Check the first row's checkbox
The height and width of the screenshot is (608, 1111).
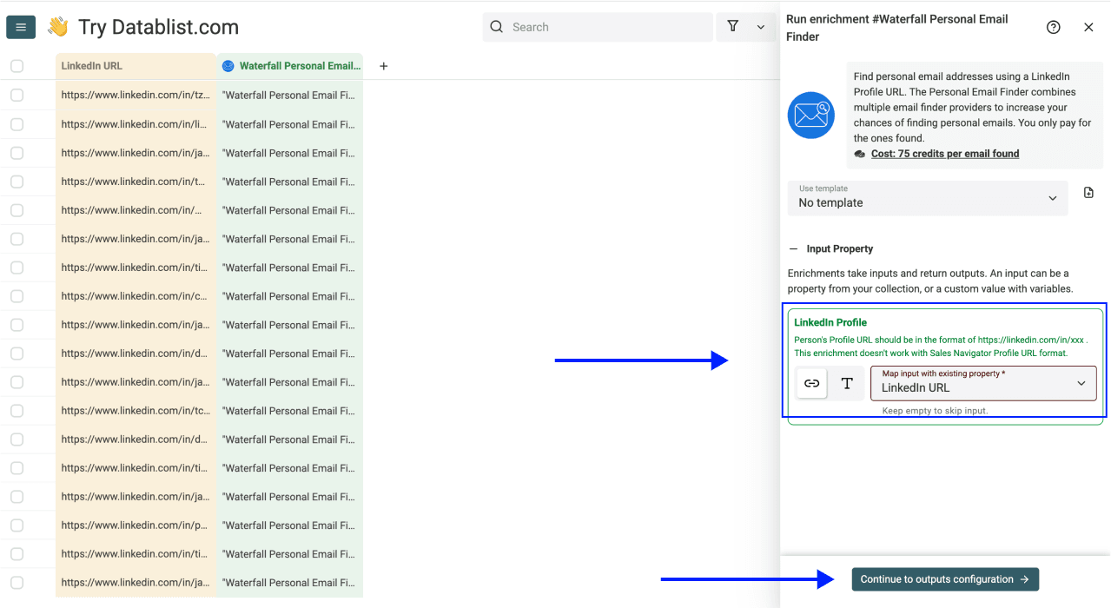(17, 95)
